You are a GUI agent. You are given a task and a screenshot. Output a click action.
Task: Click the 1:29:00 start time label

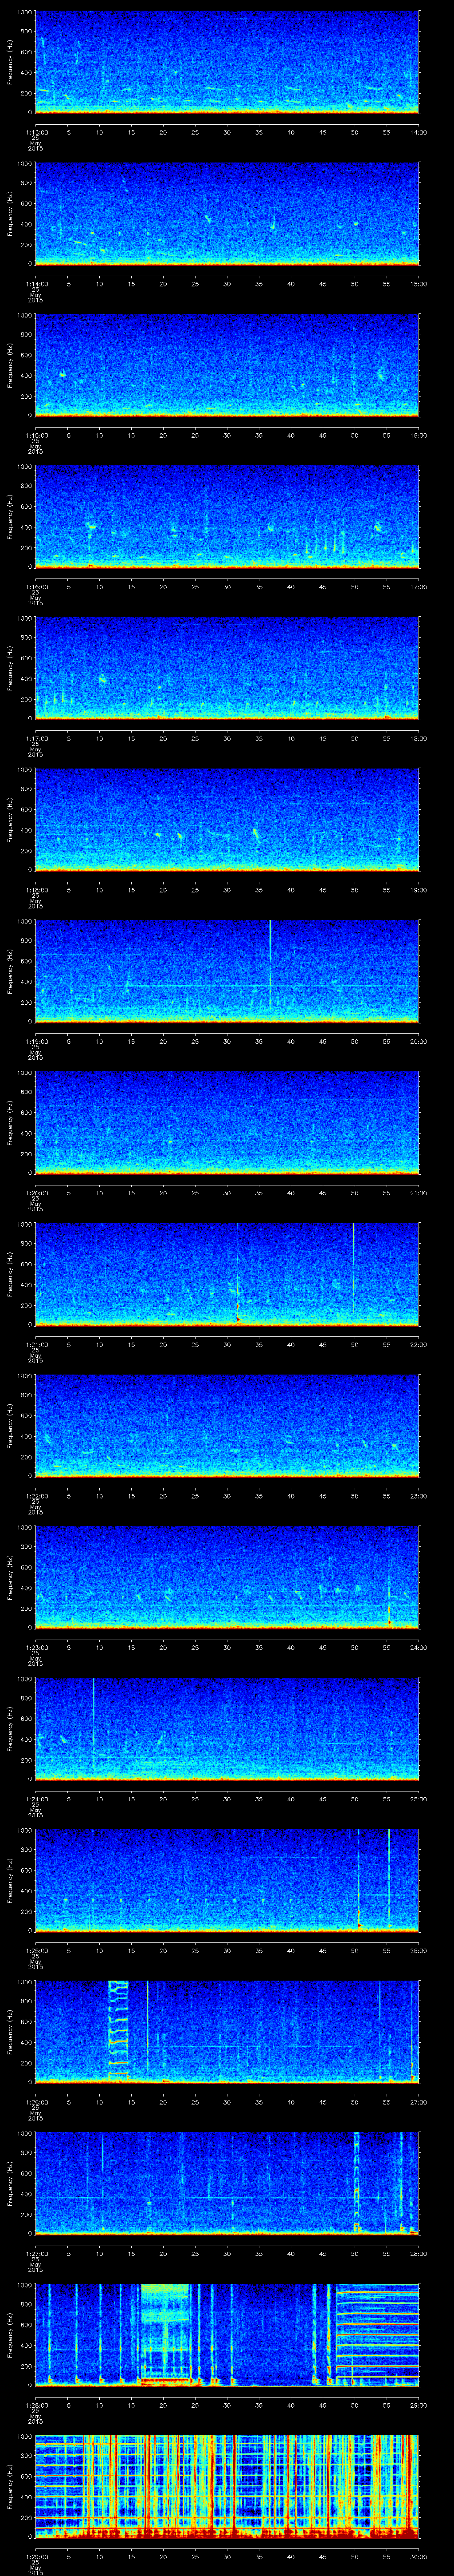click(36, 2556)
